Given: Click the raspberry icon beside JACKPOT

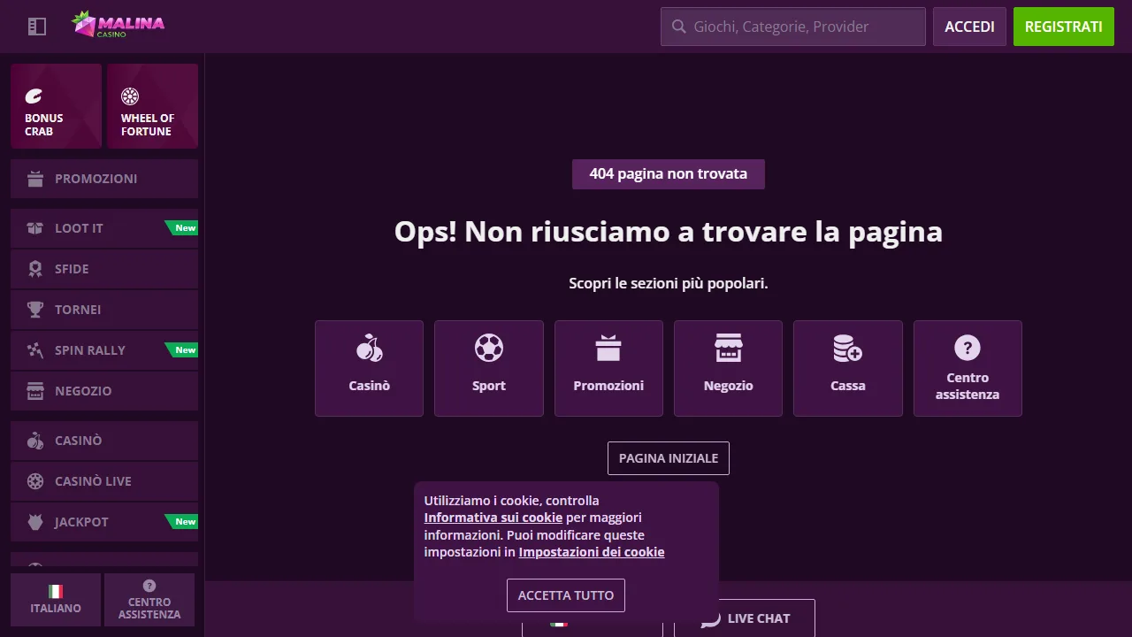Looking at the screenshot, I should (35, 522).
